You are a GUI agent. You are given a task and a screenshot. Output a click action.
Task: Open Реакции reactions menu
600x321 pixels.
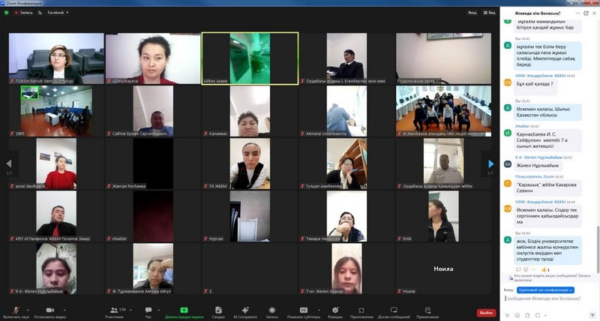pyautogui.click(x=335, y=312)
